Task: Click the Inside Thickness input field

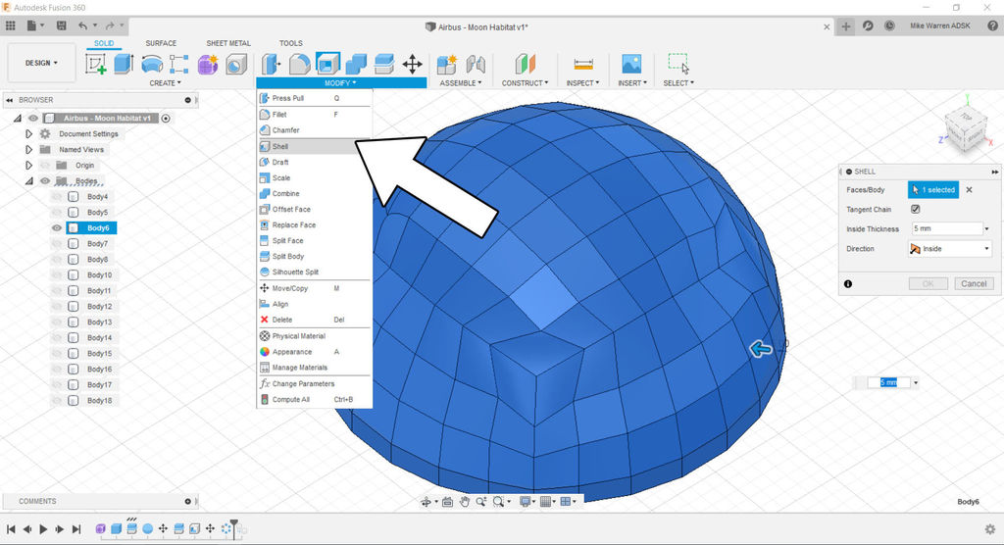Action: pos(946,228)
